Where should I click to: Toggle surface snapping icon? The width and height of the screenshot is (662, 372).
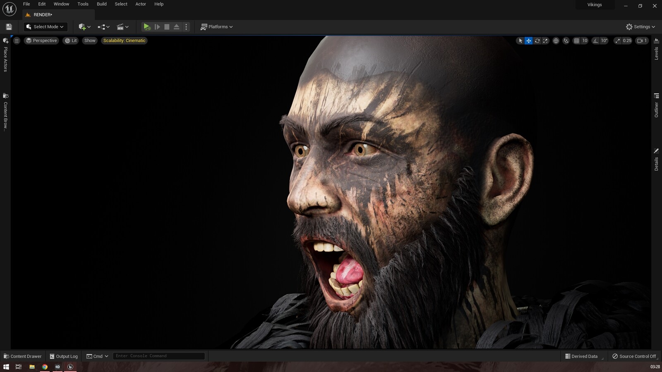(x=566, y=41)
